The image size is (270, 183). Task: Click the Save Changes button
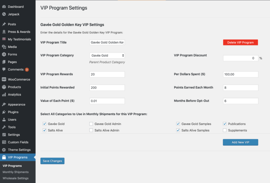(x=52, y=161)
